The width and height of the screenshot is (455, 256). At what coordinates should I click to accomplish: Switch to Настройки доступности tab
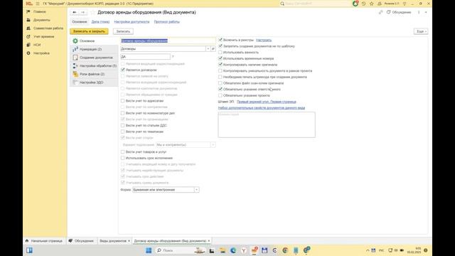pos(132,22)
